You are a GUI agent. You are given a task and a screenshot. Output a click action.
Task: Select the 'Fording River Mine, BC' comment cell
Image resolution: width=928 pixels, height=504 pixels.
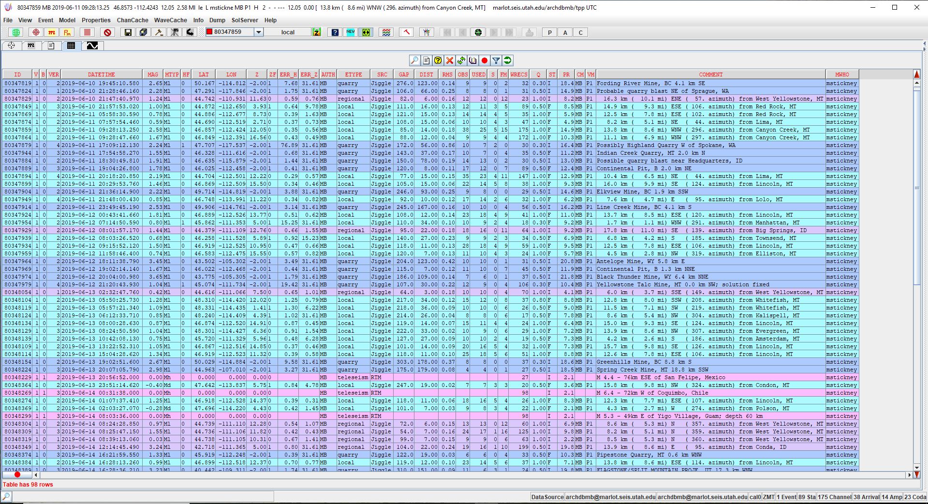click(x=710, y=83)
